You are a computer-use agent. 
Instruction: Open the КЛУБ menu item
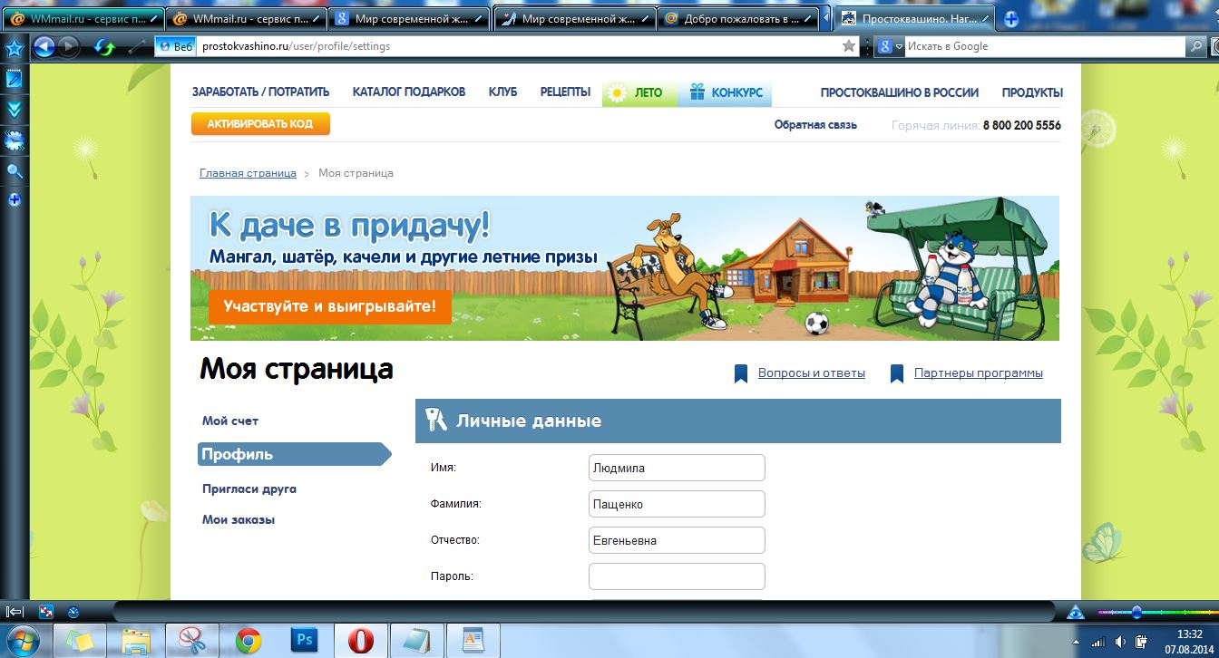click(502, 92)
